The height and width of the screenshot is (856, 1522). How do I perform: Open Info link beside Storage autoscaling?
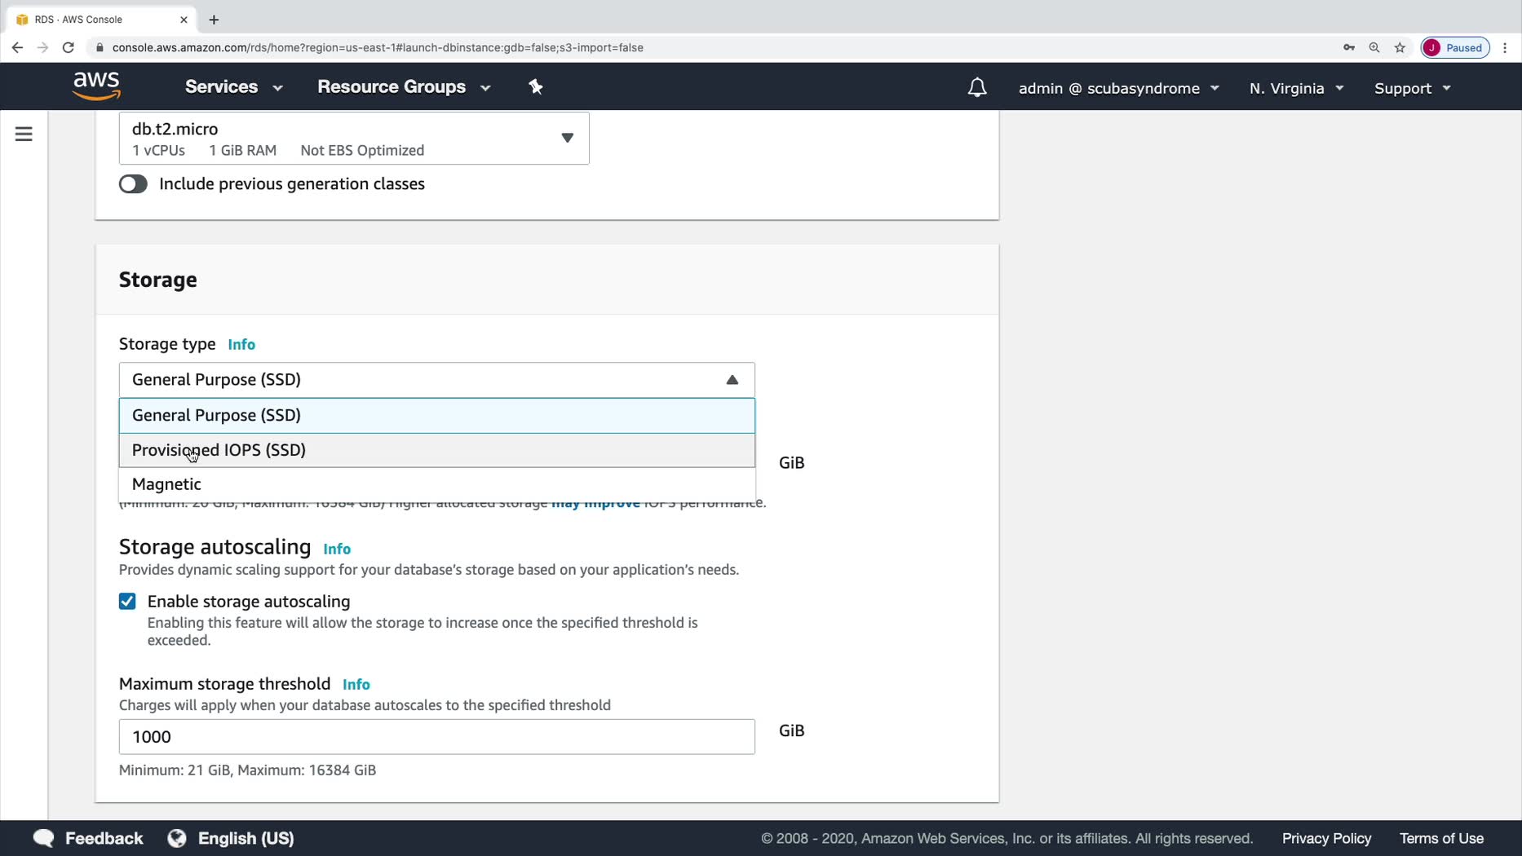pos(337,549)
